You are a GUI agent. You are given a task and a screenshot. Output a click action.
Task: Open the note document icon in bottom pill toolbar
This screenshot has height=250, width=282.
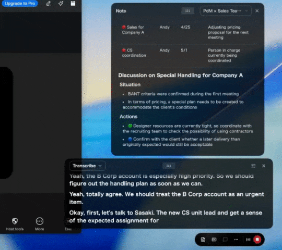pyautogui.click(x=203, y=240)
